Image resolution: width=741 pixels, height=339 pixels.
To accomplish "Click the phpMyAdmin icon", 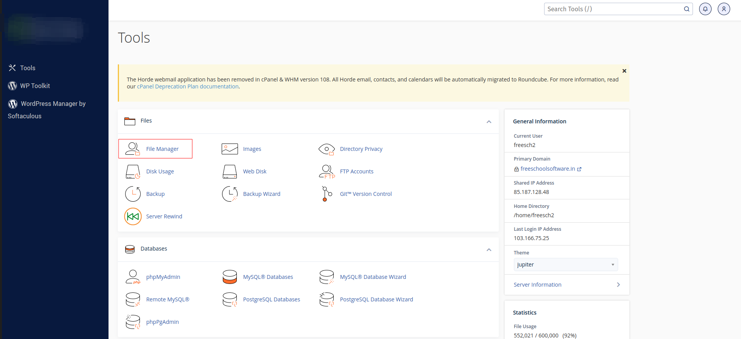I will pyautogui.click(x=133, y=277).
